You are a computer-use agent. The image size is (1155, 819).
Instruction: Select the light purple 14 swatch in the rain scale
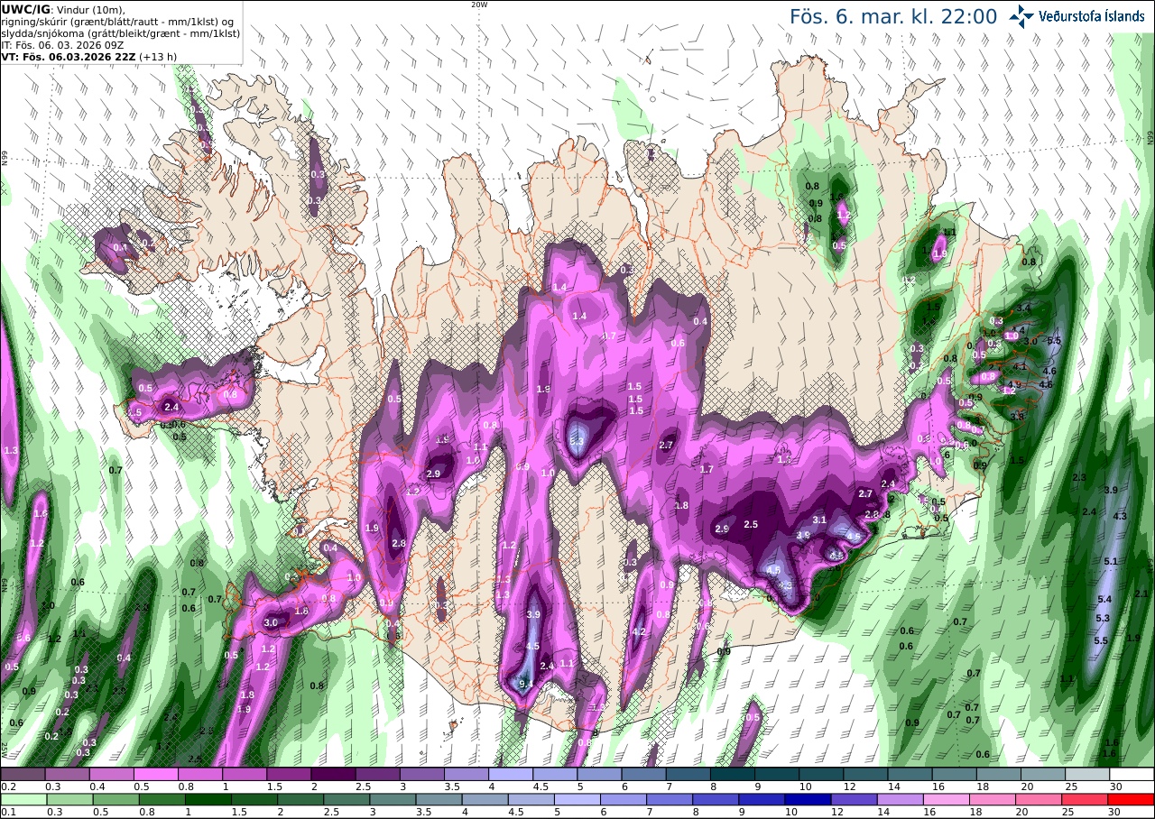[x=901, y=799]
